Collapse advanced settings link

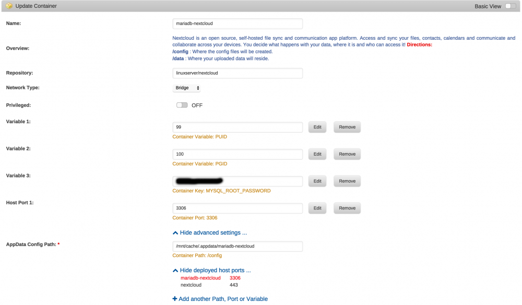[213, 233]
